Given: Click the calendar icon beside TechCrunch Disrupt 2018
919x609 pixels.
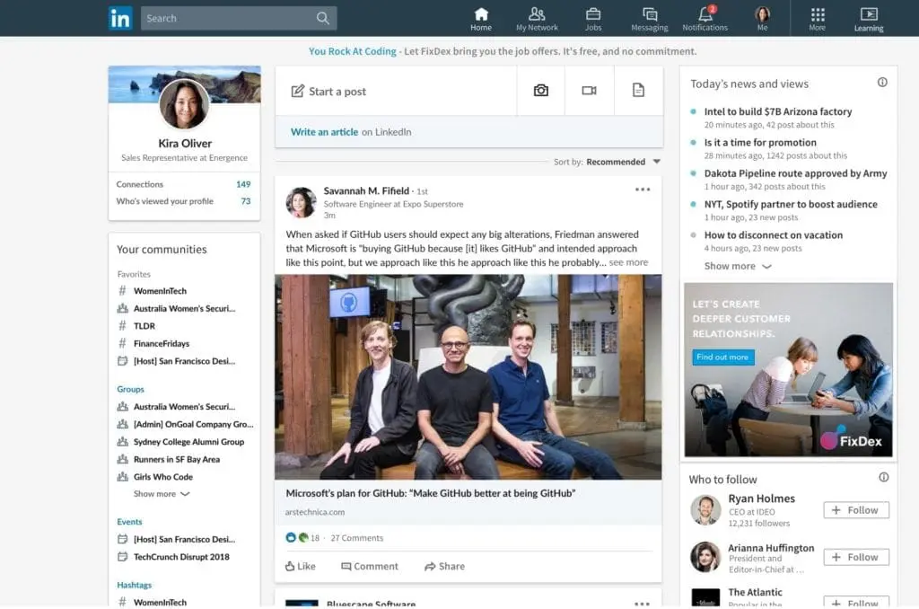Looking at the screenshot, I should pos(122,557).
